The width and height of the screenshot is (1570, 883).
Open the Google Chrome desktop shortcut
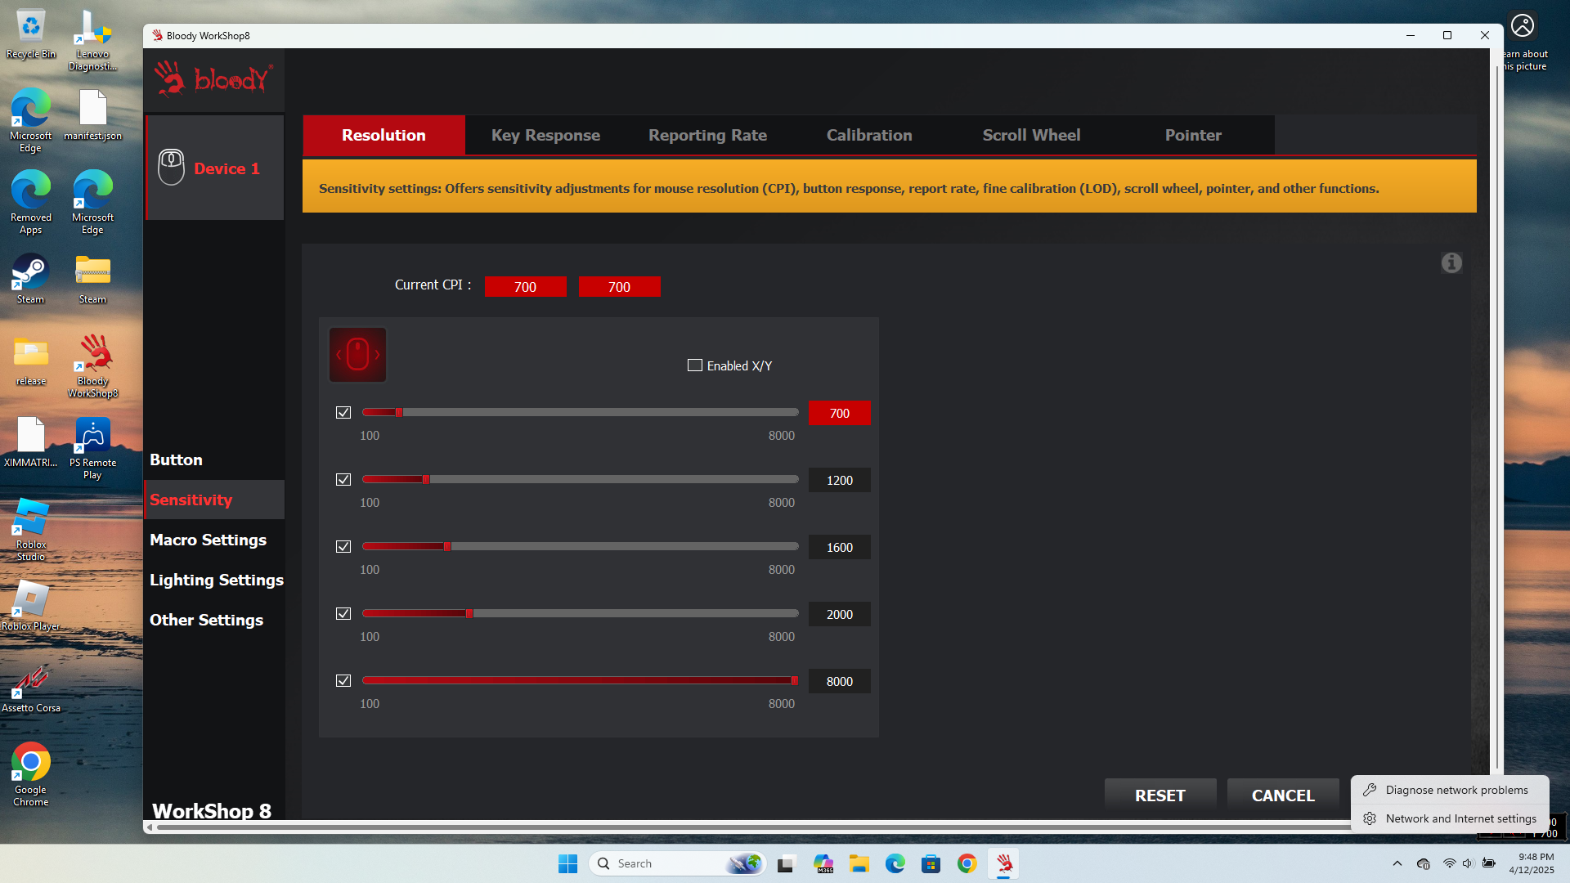pos(31,775)
